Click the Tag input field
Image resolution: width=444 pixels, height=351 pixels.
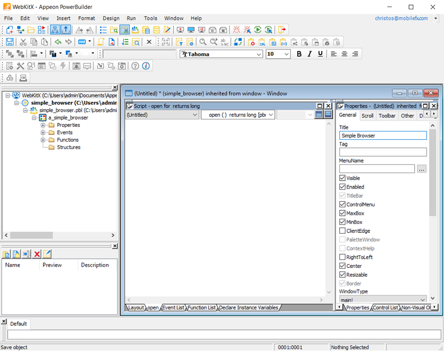(x=383, y=152)
